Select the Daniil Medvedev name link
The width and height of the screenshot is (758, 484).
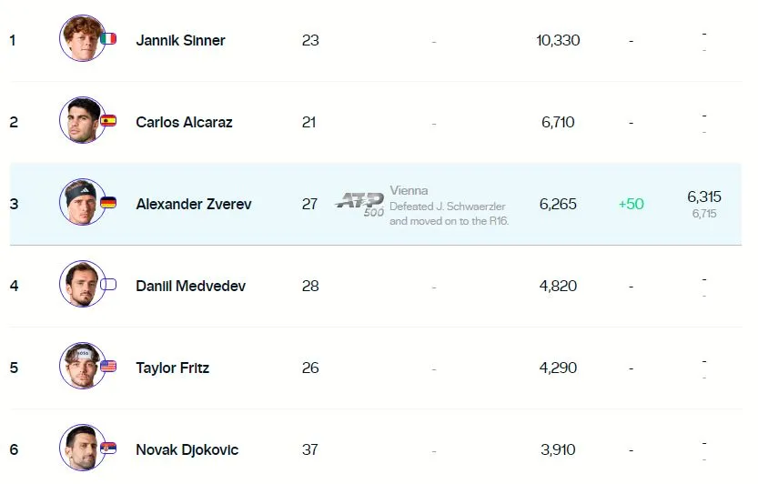190,286
